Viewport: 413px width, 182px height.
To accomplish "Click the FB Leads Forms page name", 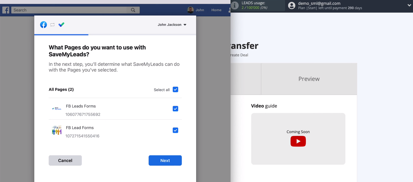I will click(81, 106).
